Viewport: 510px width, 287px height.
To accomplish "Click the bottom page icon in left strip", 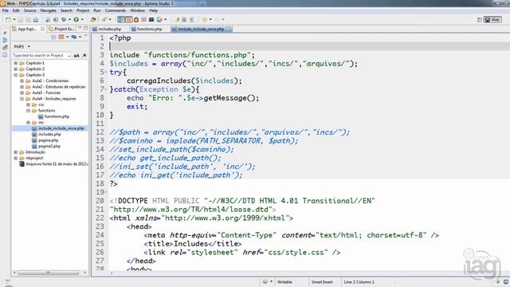I will 5,55.
